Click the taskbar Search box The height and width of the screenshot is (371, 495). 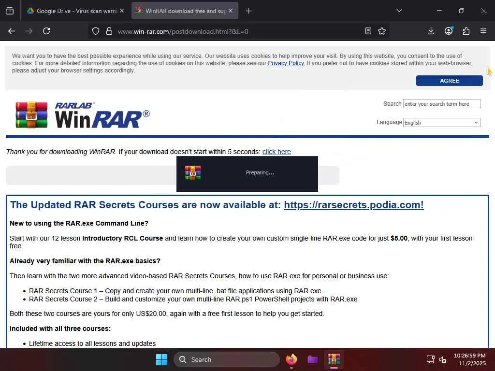tap(227, 359)
